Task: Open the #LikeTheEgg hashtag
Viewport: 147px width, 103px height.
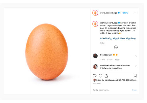Action: pos(106,38)
